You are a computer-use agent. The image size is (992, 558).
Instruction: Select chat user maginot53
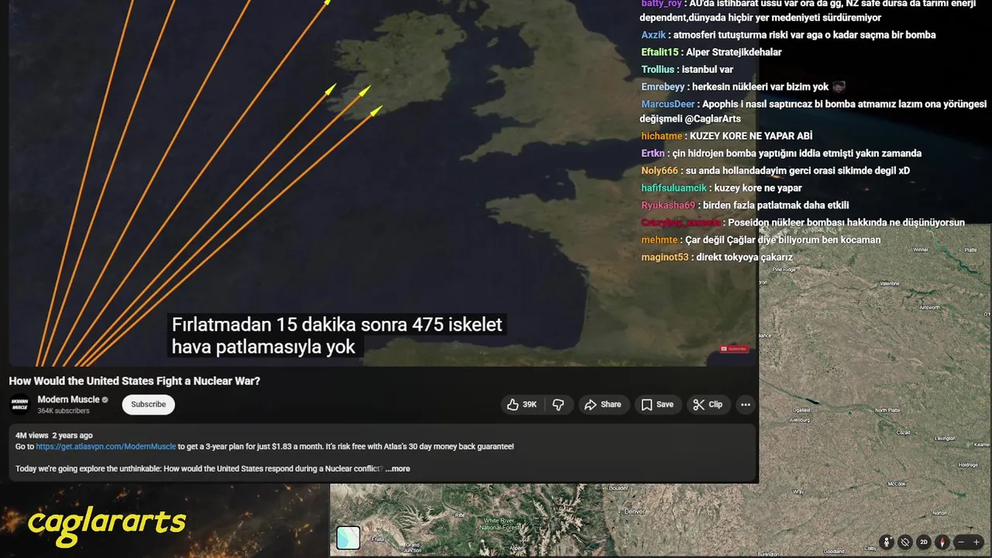tap(665, 257)
